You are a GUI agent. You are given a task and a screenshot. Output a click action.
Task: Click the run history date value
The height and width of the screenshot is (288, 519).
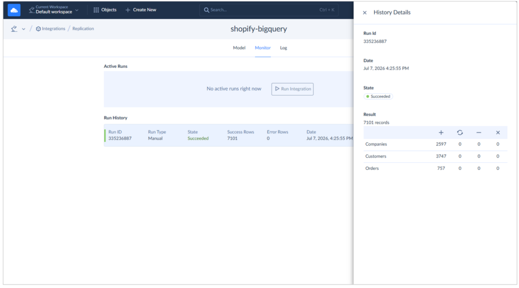coord(329,138)
